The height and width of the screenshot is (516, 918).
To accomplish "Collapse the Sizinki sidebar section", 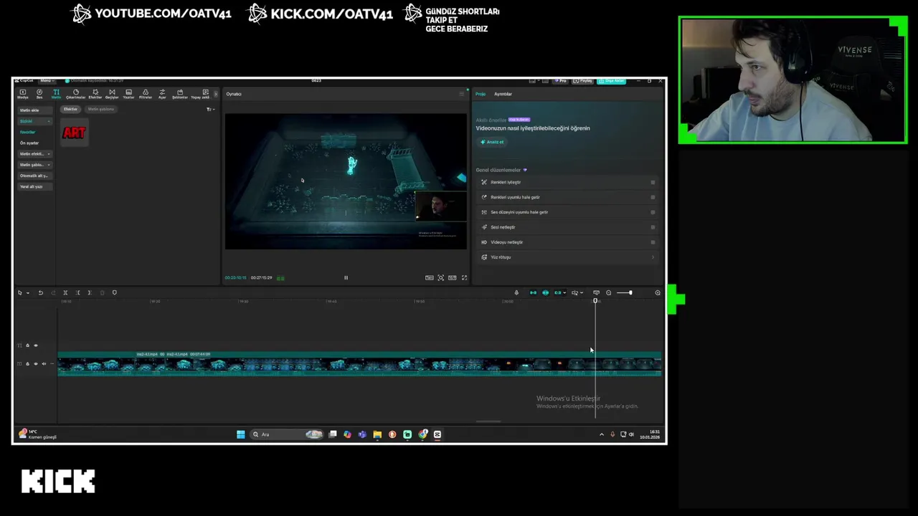I will pyautogui.click(x=35, y=121).
